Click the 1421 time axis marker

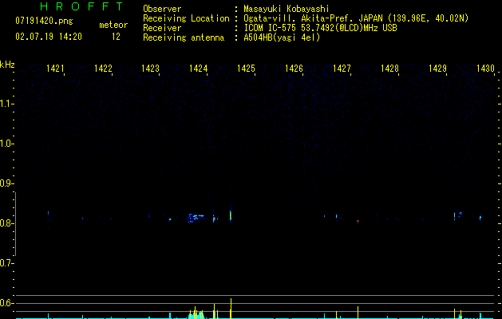click(55, 69)
